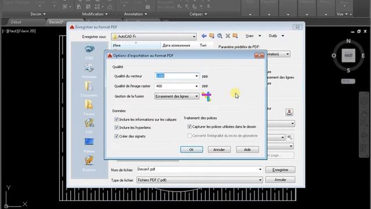Open the Buzzsaw location in sidebar
Viewport: 371px width, 209px height.
pos(89,164)
